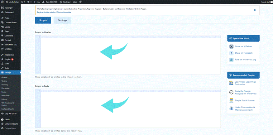Share on X/Twitter
This screenshot has width=273, height=135.
tap(243, 47)
